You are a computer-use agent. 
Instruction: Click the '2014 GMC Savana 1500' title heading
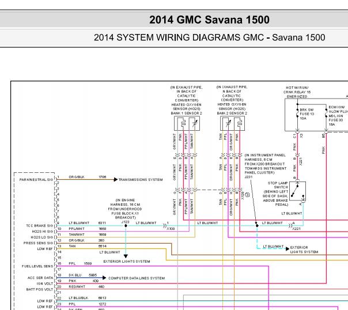point(209,20)
